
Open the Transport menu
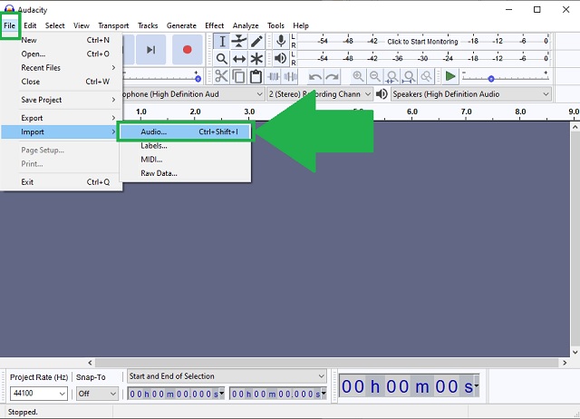coord(113,25)
